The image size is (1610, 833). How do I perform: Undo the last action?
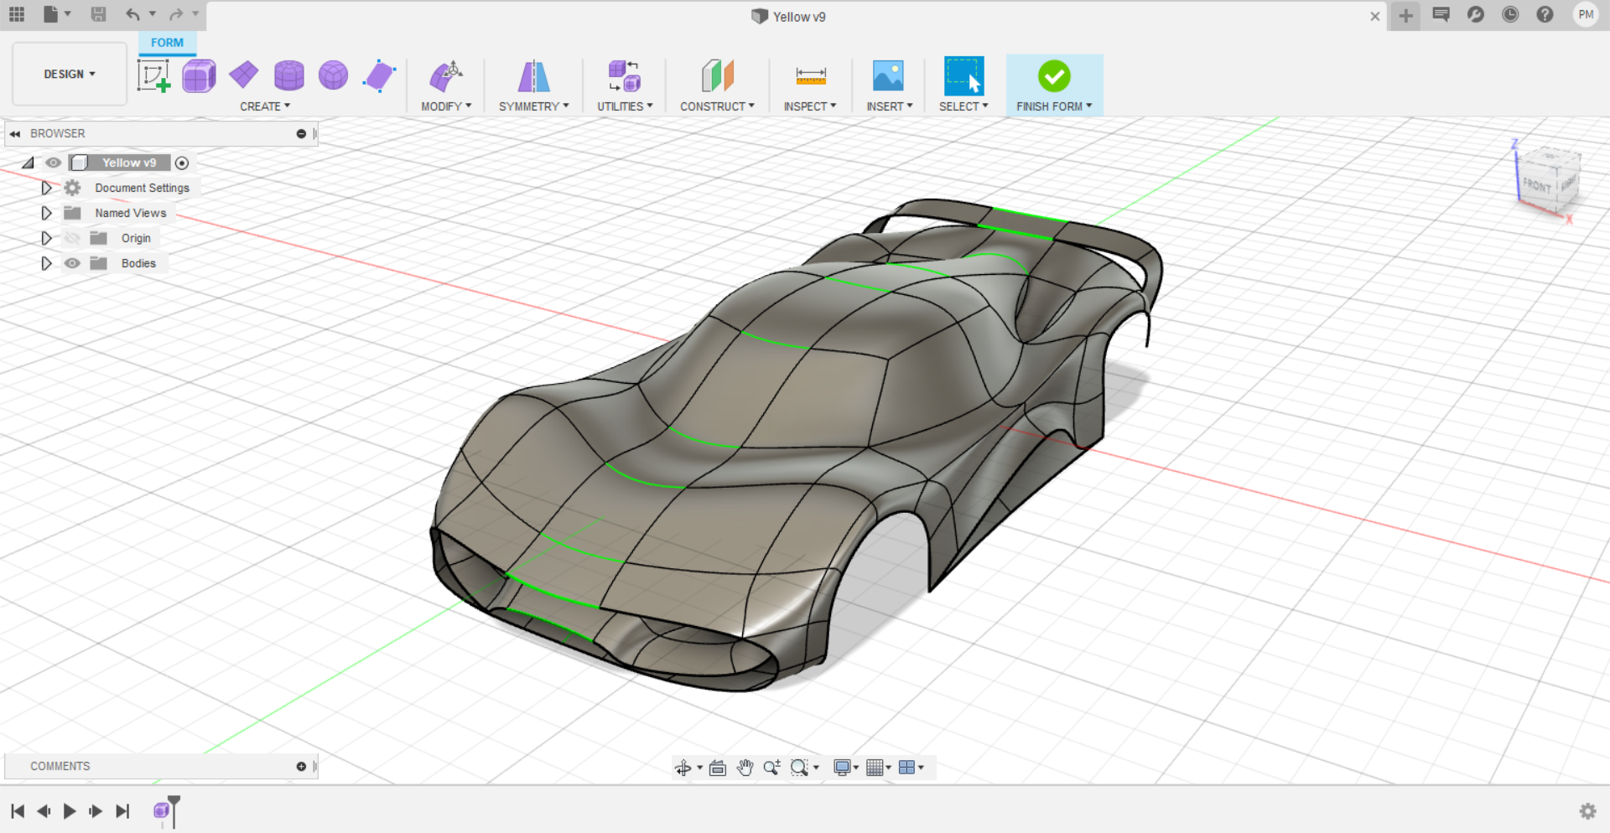click(x=132, y=14)
